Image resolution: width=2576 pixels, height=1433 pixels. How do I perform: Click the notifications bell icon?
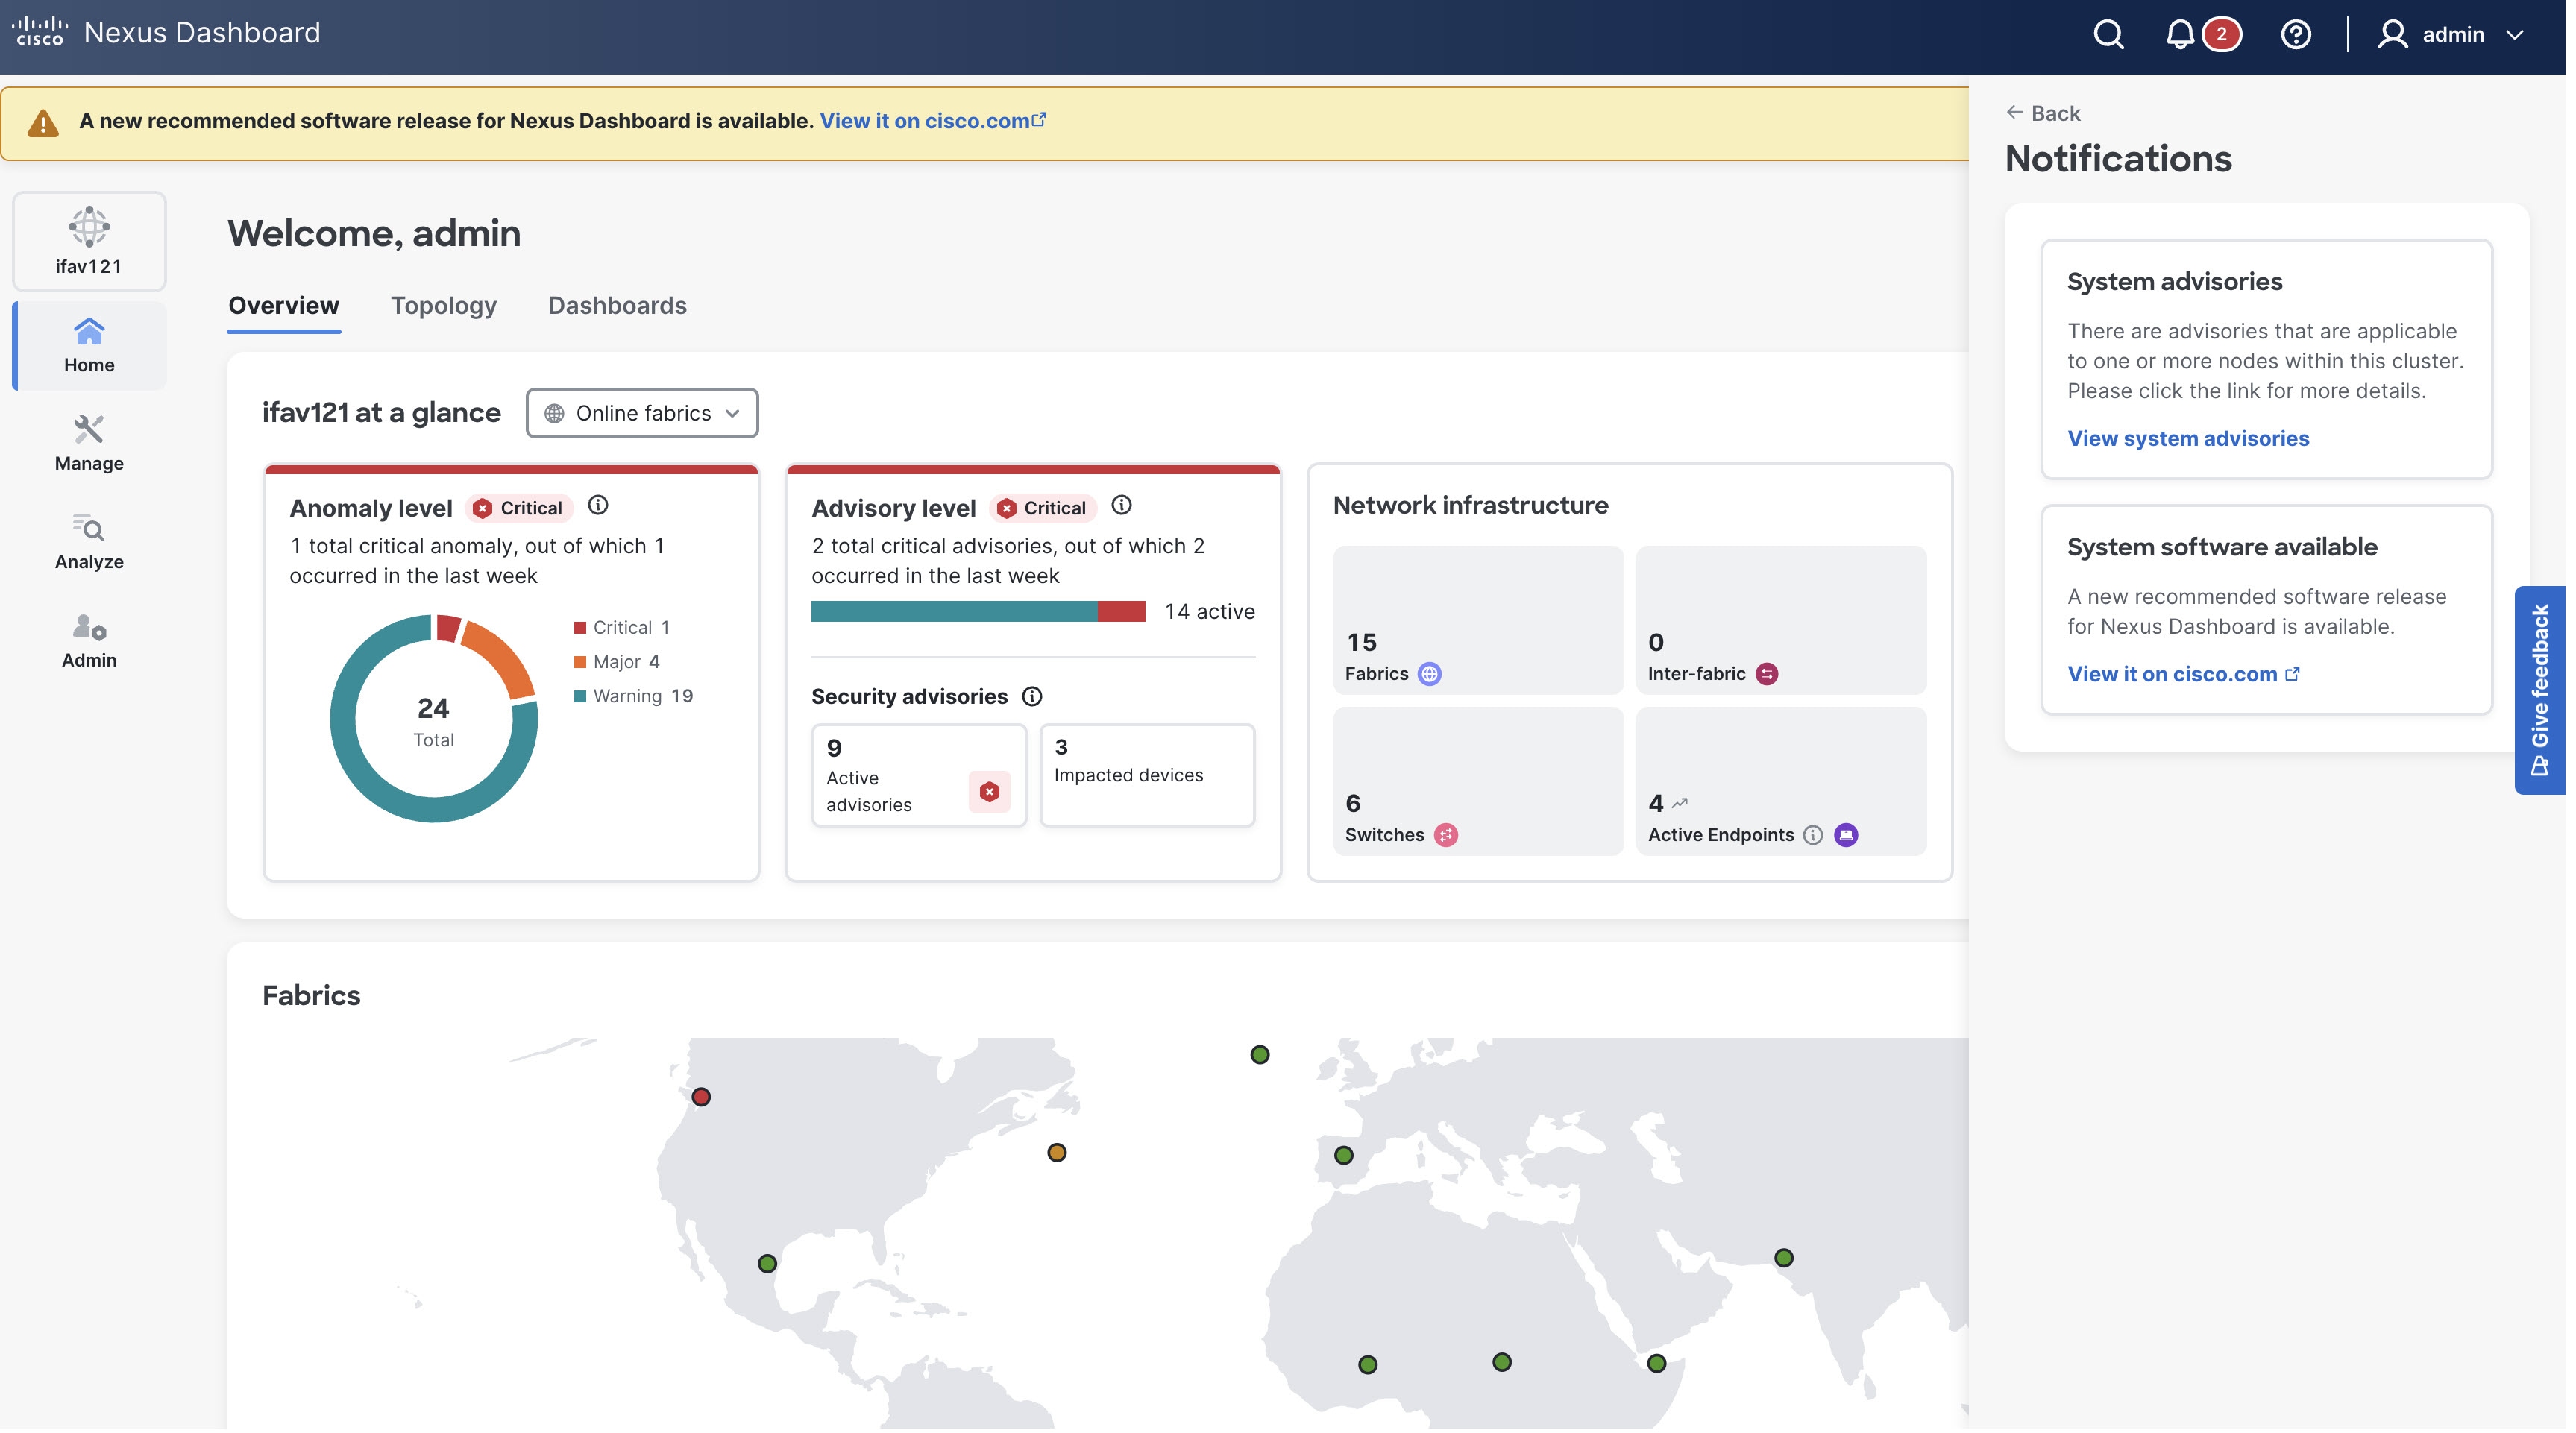(x=2179, y=34)
